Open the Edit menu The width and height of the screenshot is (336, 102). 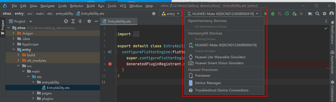point(23,6)
